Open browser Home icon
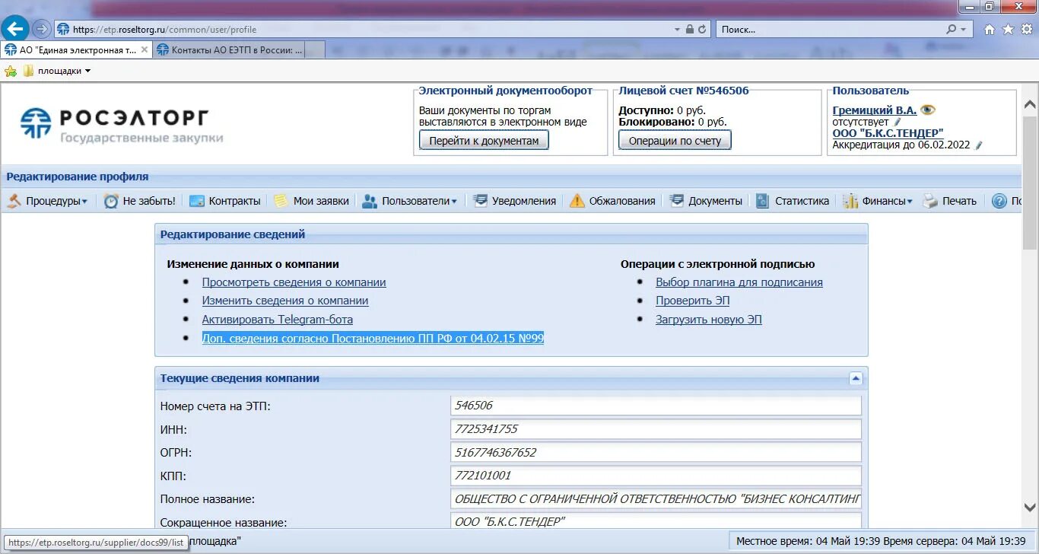 989,30
